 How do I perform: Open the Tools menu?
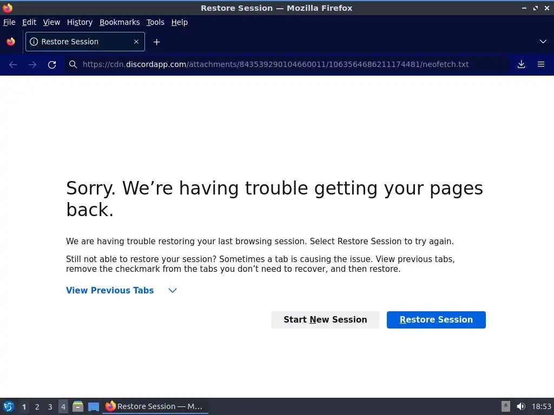pyautogui.click(x=155, y=22)
